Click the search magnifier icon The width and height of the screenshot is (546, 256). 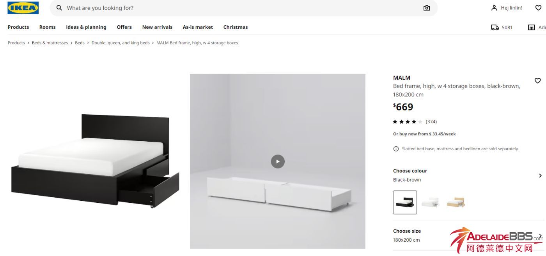pos(59,8)
